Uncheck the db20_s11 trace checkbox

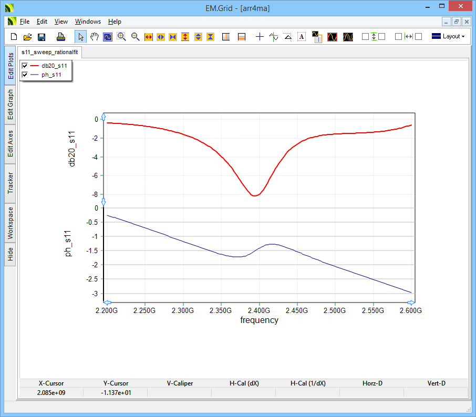(25, 66)
